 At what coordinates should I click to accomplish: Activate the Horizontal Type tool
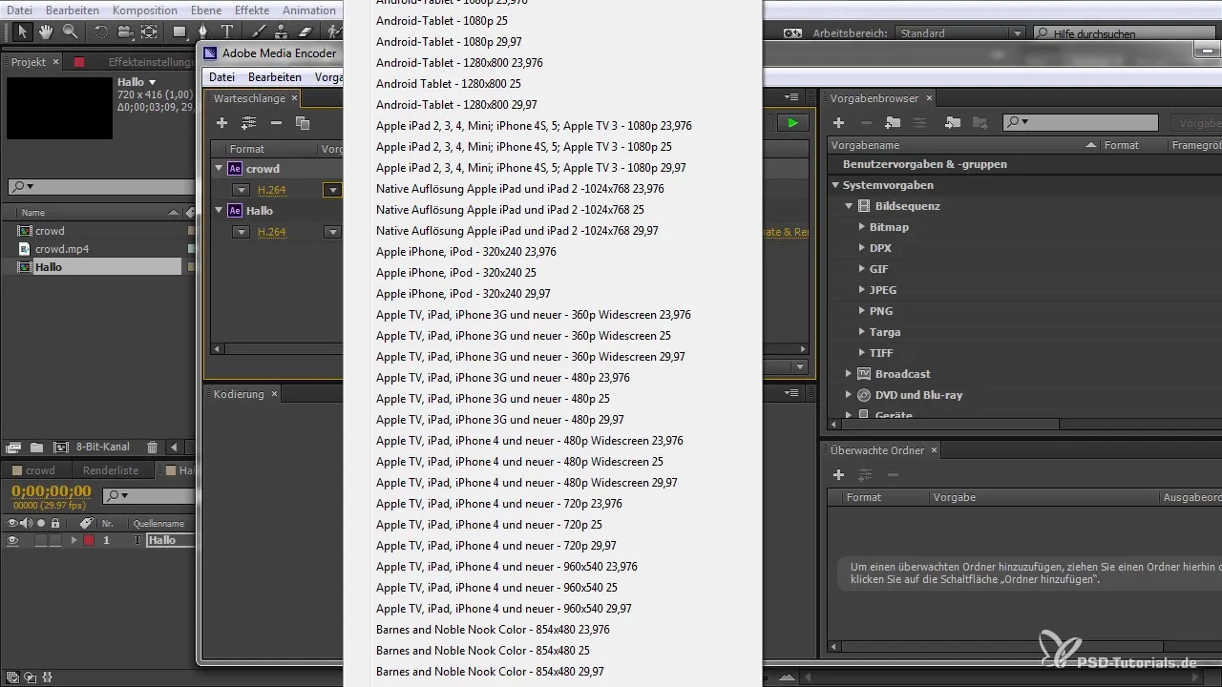pos(227,32)
